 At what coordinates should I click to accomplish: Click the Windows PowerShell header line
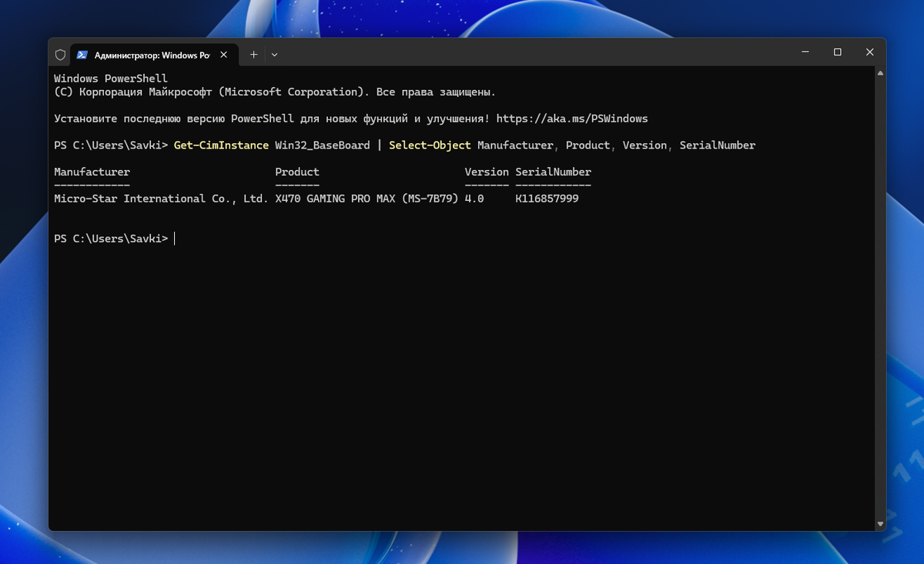tap(111, 78)
